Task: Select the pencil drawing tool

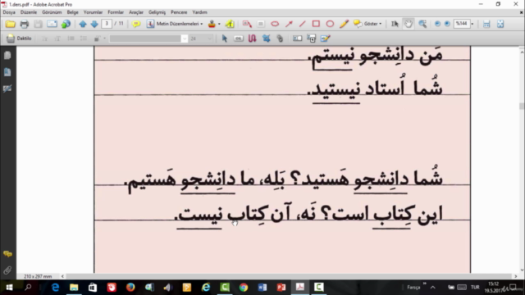Action: coord(344,24)
